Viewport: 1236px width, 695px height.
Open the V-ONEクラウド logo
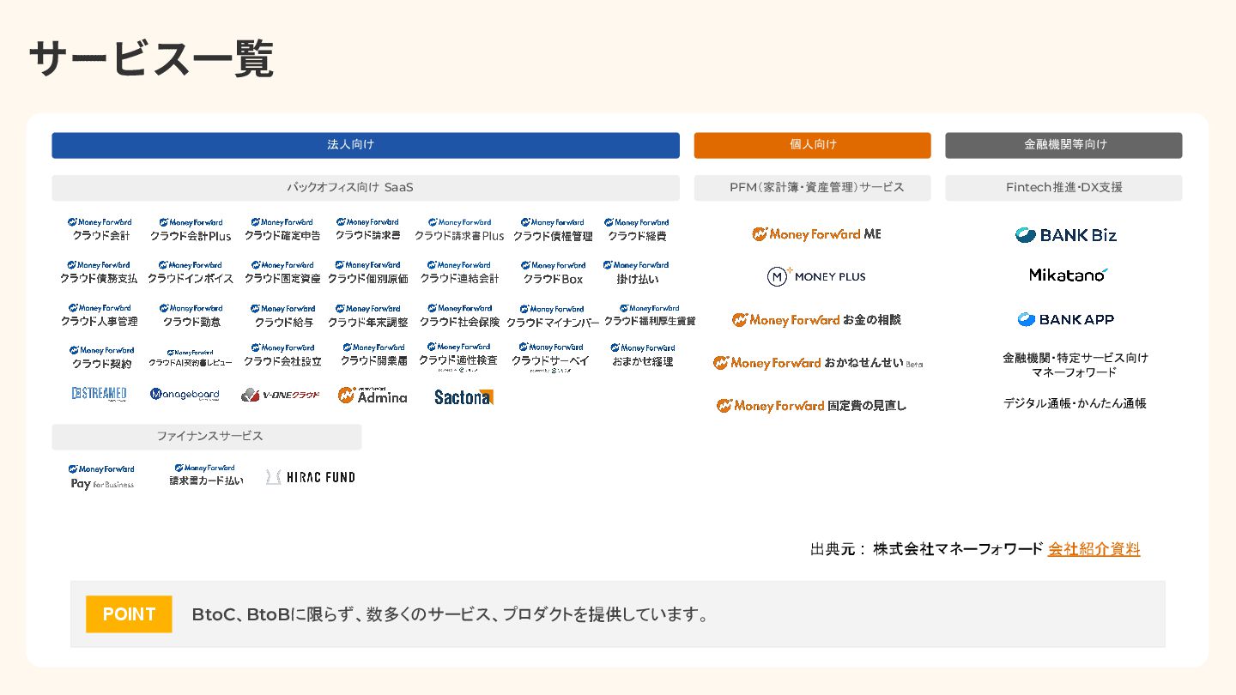pyautogui.click(x=281, y=395)
